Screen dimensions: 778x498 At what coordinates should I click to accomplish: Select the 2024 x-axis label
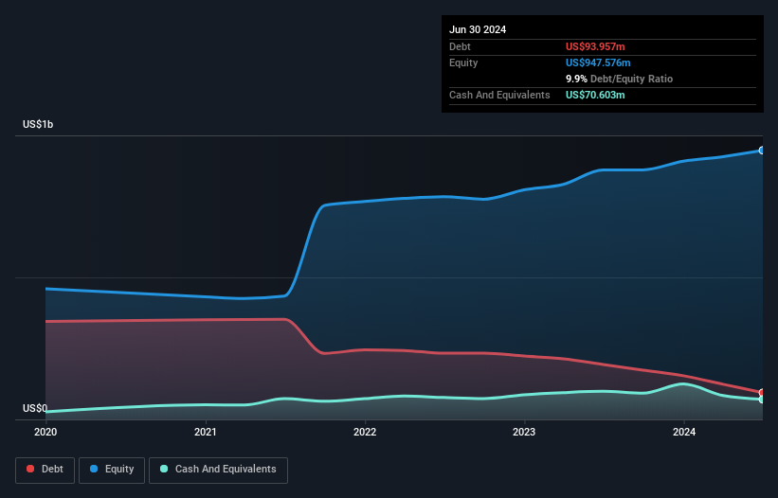(684, 432)
